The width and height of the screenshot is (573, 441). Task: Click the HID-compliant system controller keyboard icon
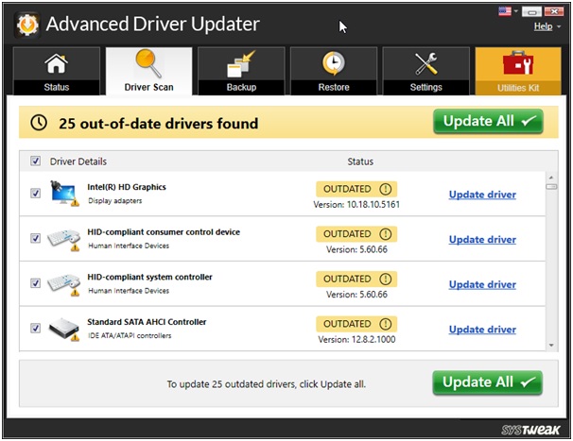pos(65,283)
